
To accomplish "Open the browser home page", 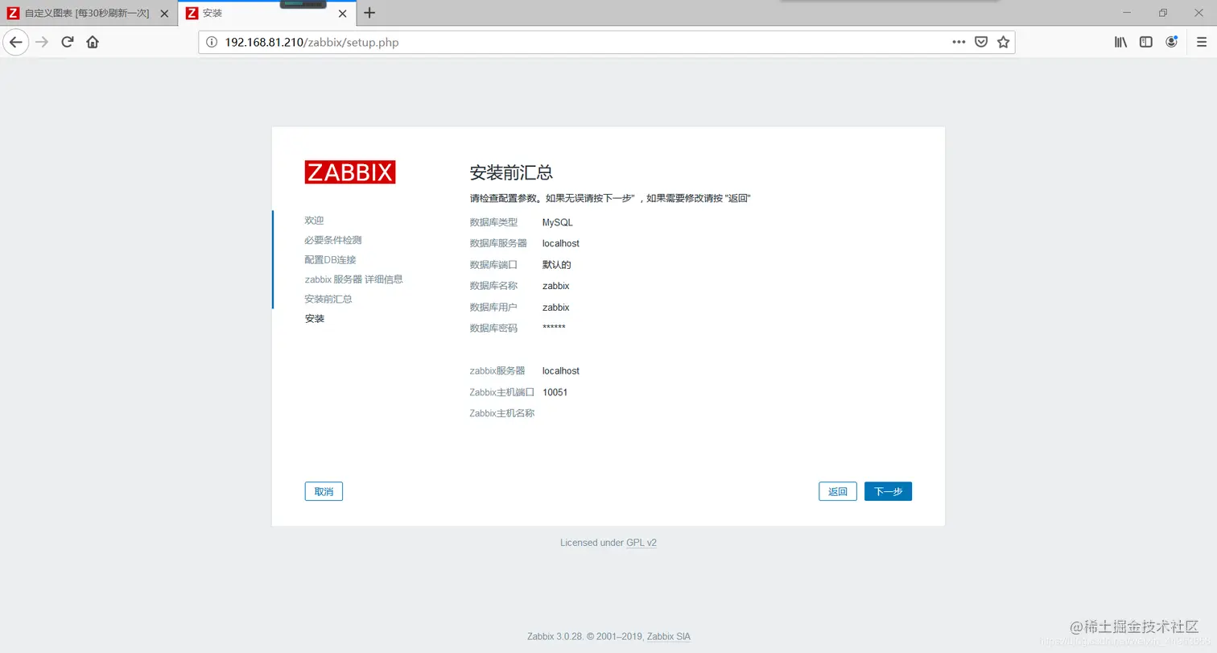I will pos(93,42).
